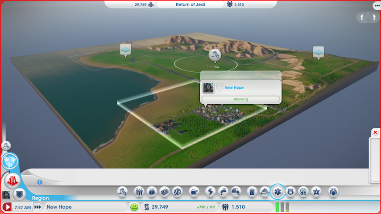Show the regional shoppers bag icon map

152,192
